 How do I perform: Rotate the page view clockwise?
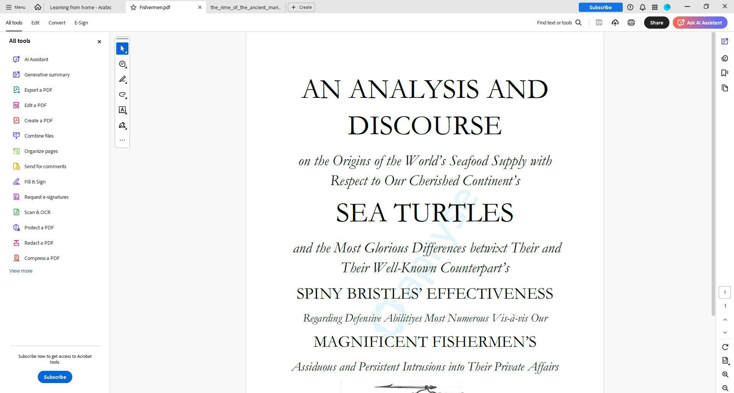[725, 347]
